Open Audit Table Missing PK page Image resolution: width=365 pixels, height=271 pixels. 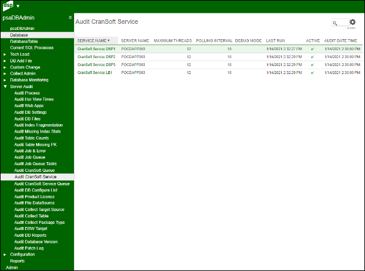pyautogui.click(x=35, y=144)
